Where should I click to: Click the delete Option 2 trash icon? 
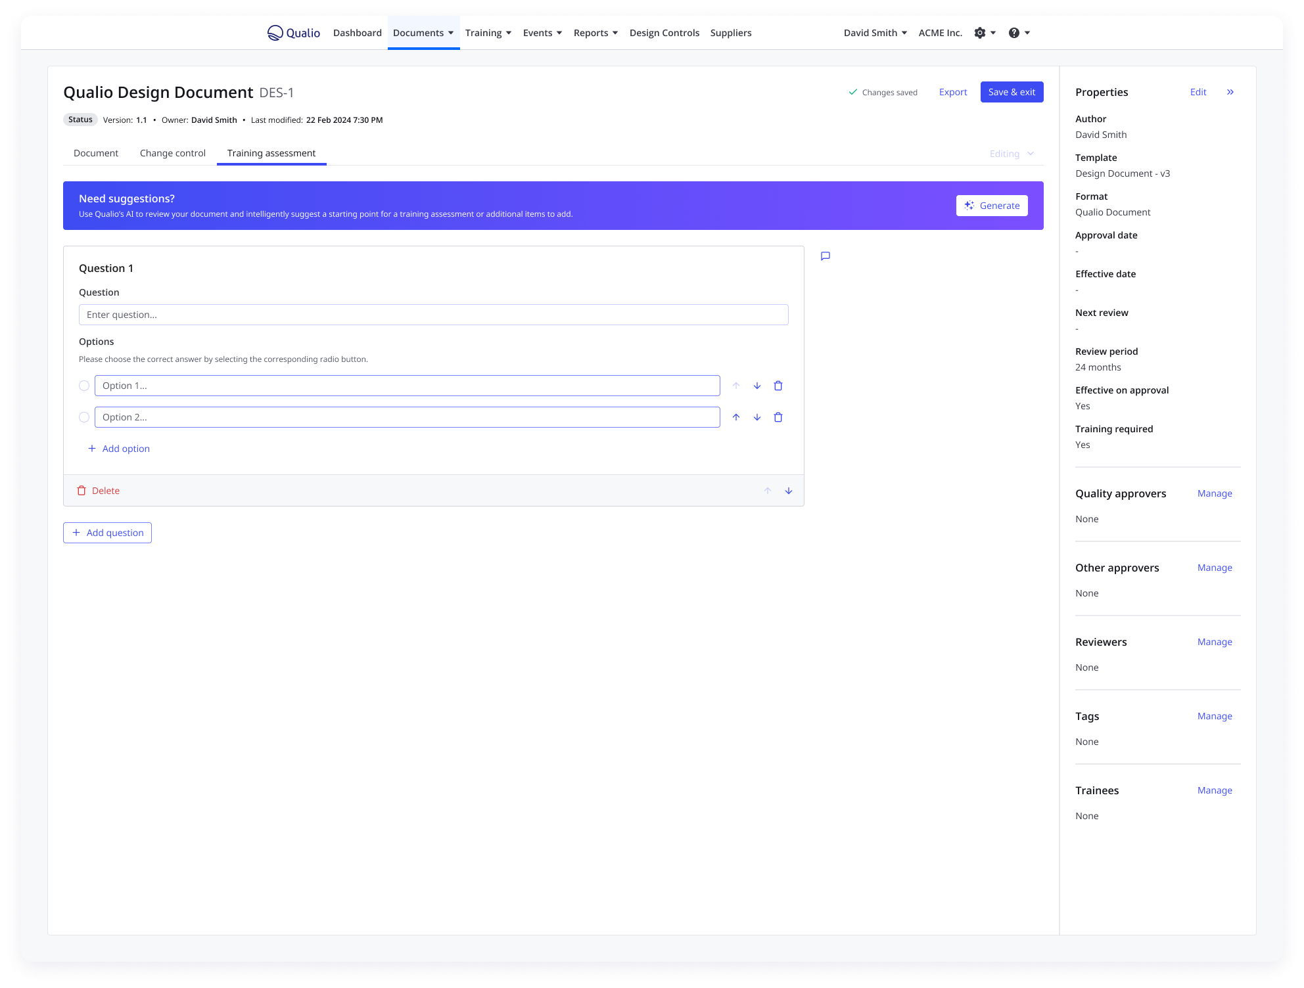pyautogui.click(x=779, y=417)
